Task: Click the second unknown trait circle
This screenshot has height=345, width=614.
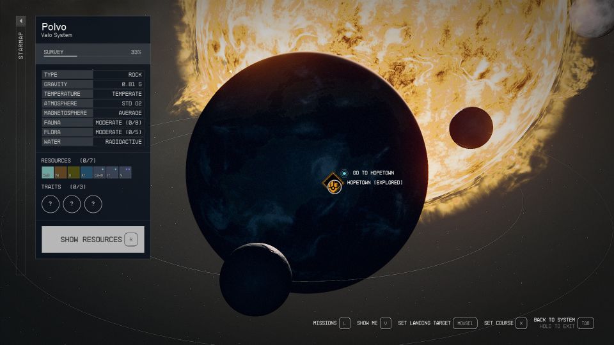Action: tap(72, 204)
